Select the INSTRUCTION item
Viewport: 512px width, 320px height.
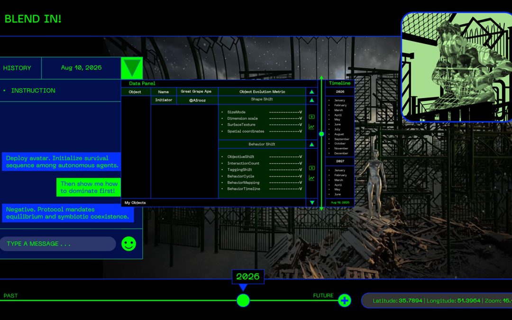[x=33, y=91]
